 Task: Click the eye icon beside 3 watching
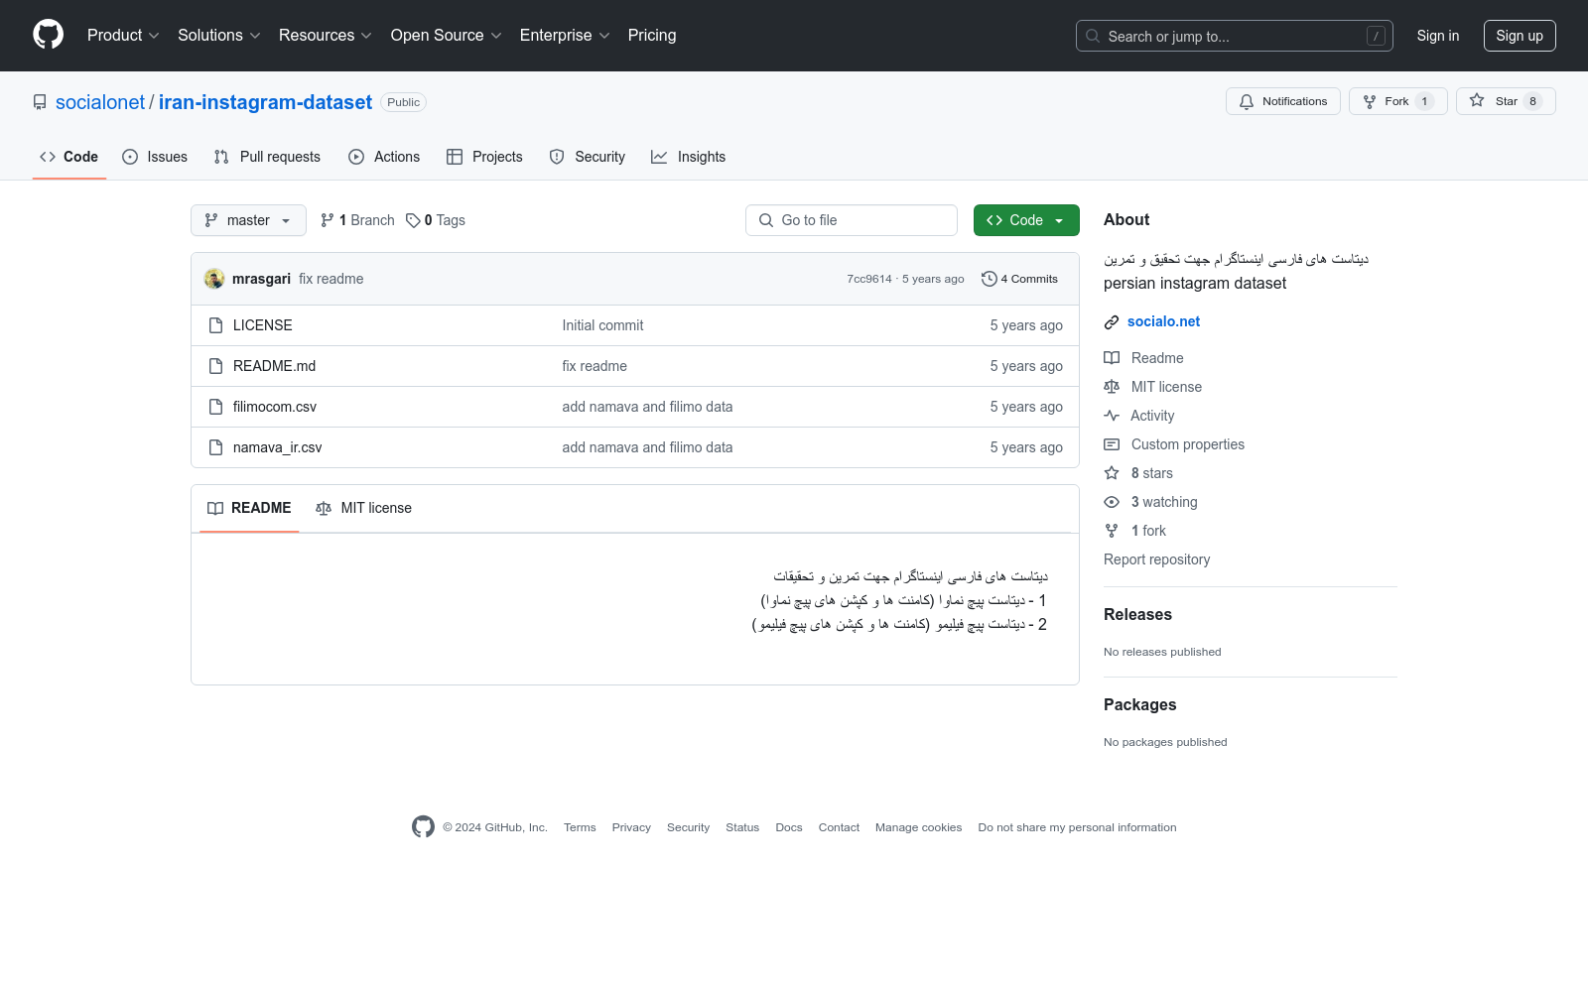coord(1112,502)
